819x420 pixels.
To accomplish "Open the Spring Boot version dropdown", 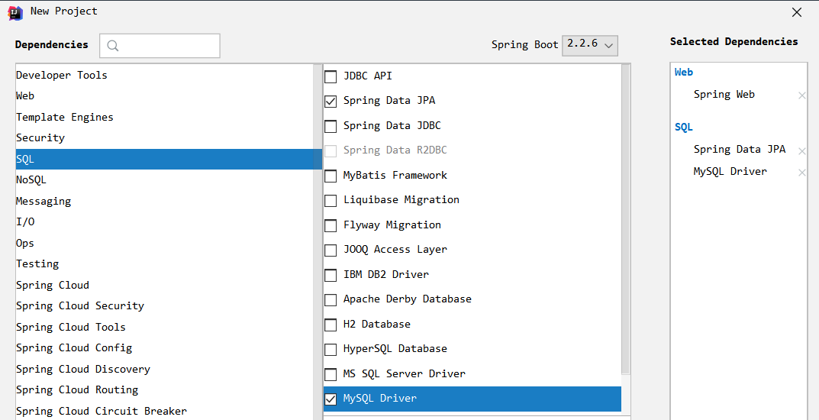I will click(x=590, y=45).
